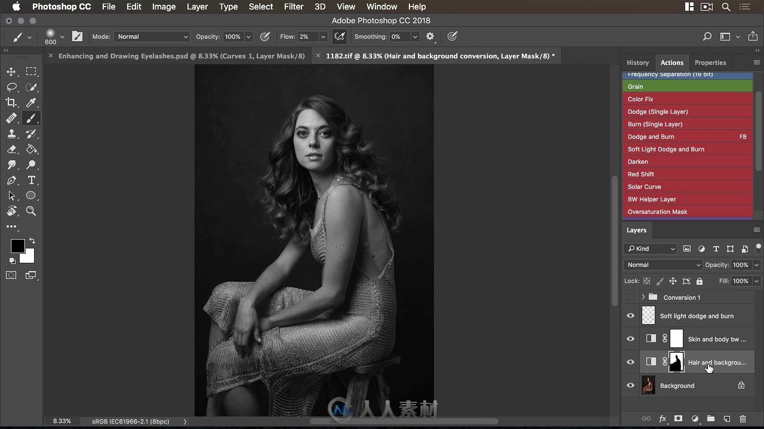Viewport: 764px width, 429px height.
Task: Select the History Brush tool
Action: point(31,133)
